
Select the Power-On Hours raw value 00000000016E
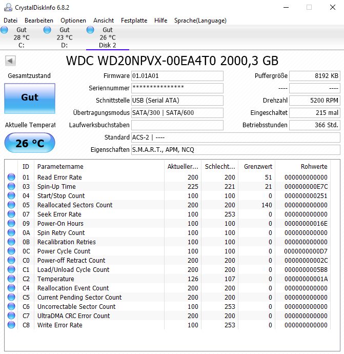(x=306, y=224)
